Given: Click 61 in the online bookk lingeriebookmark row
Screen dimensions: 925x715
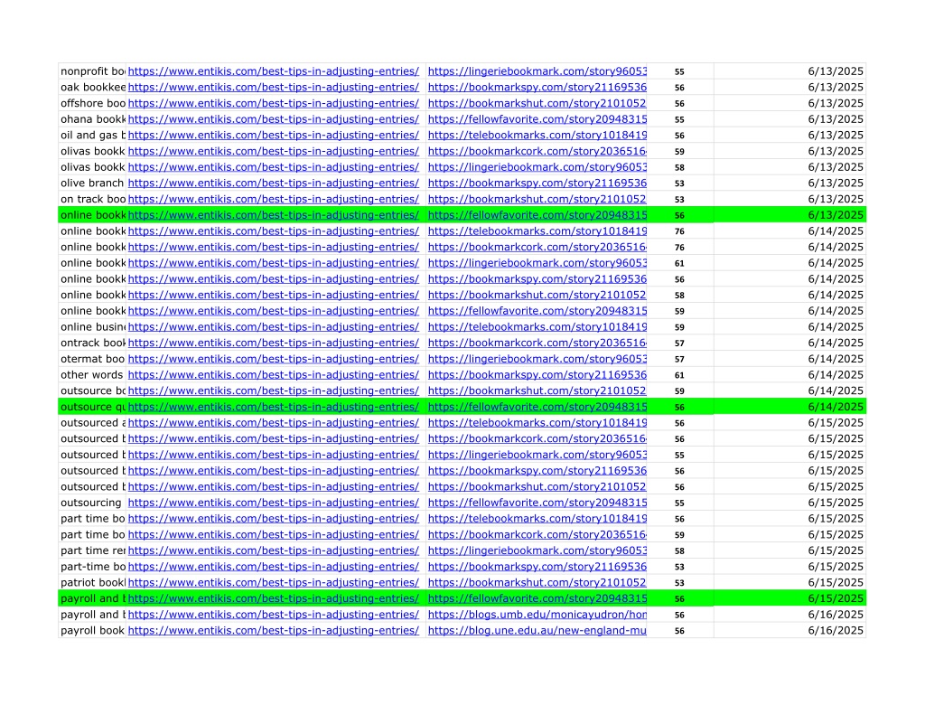Looking at the screenshot, I should [679, 263].
